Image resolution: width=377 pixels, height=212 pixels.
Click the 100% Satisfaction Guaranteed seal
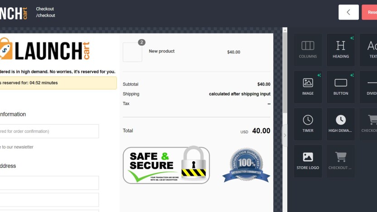coord(246,165)
